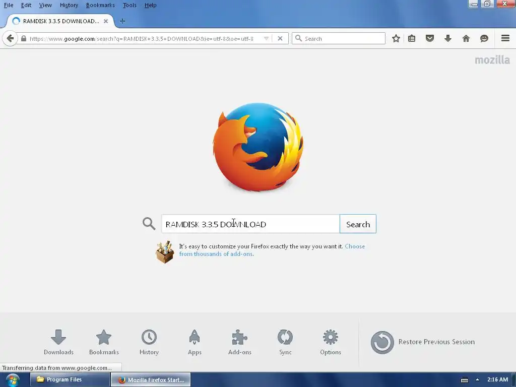The width and height of the screenshot is (516, 387).
Task: Click the add-ons toolbox icon
Action: click(x=165, y=252)
